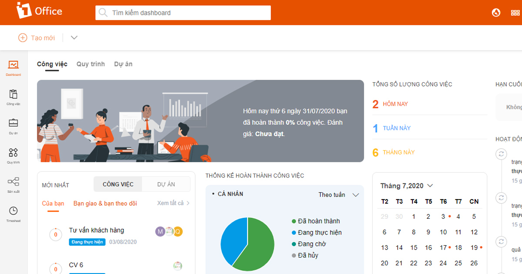
Task: Switch to the Quy trình tab
Action: point(90,63)
